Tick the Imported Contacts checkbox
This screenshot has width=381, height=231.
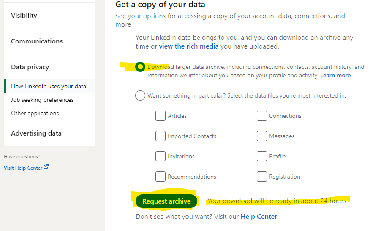coord(161,136)
